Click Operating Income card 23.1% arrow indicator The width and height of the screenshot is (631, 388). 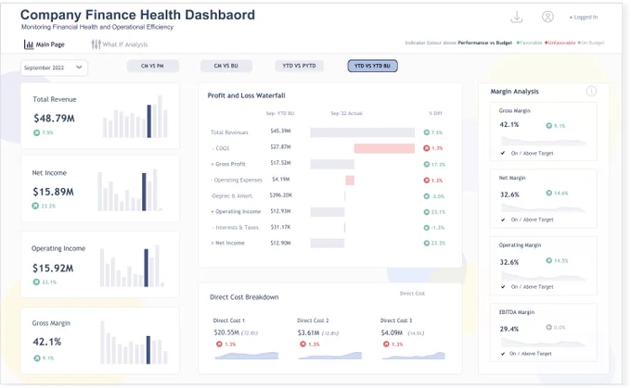click(x=36, y=282)
